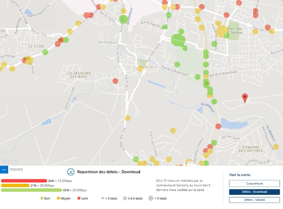This screenshot has width=283, height=209.
Task: Click the red Lent legend swatch
Action: [x=79, y=198]
